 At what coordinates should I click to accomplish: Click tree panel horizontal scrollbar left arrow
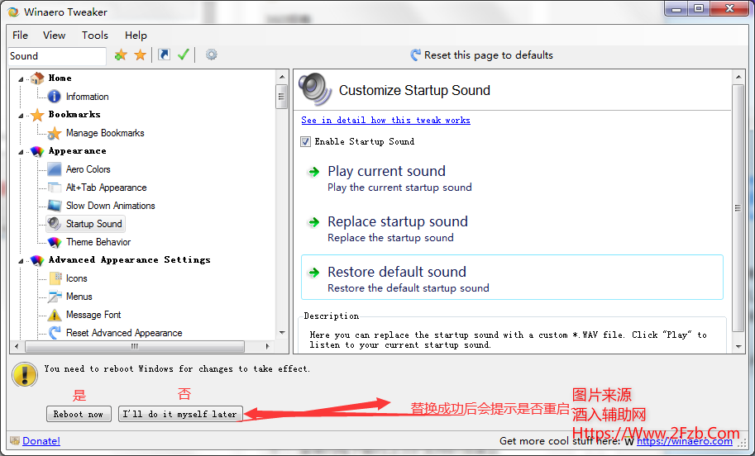click(x=17, y=346)
